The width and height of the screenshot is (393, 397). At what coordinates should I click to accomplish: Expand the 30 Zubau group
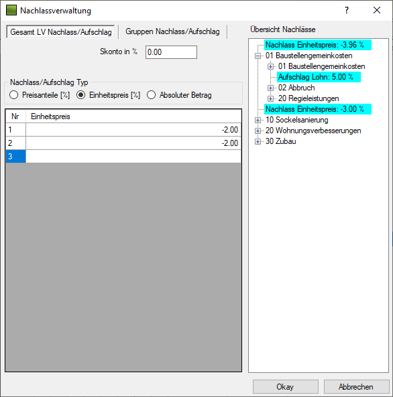coord(258,141)
